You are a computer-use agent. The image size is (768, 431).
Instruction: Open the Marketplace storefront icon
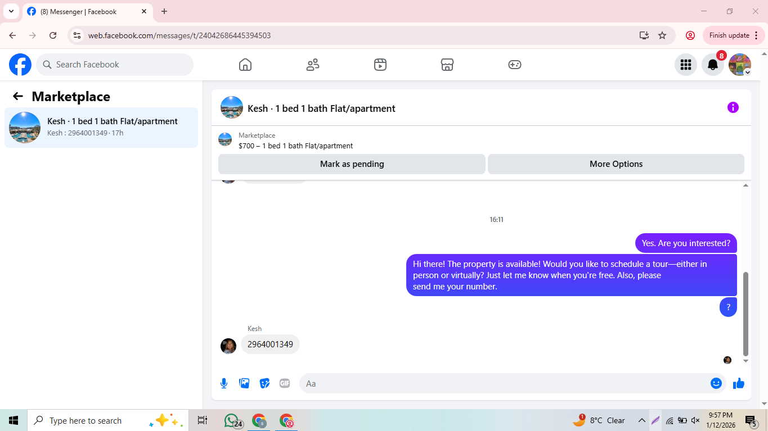447,65
